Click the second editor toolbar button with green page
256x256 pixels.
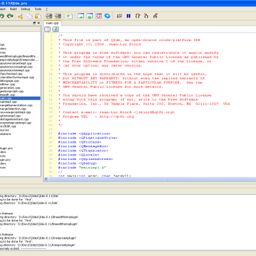click(56, 29)
